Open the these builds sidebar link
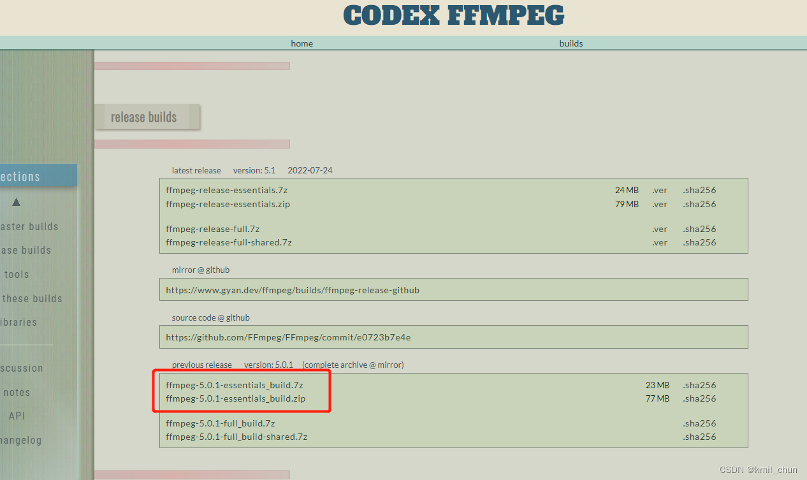Image resolution: width=807 pixels, height=480 pixels. pos(31,298)
